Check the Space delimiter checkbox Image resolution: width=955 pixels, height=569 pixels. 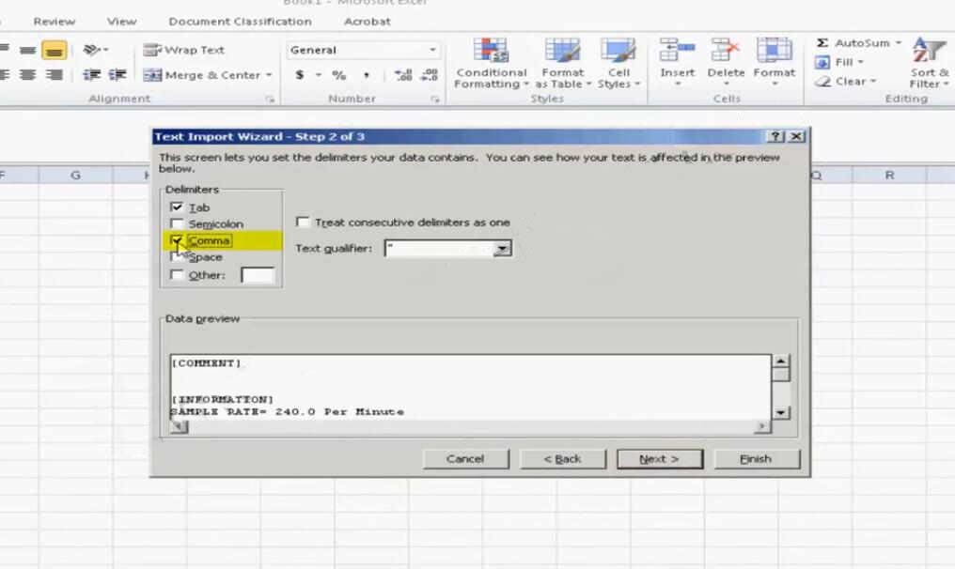[177, 257]
